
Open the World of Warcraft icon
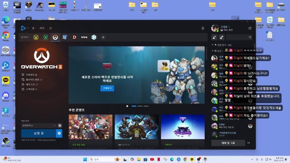pos(36,37)
